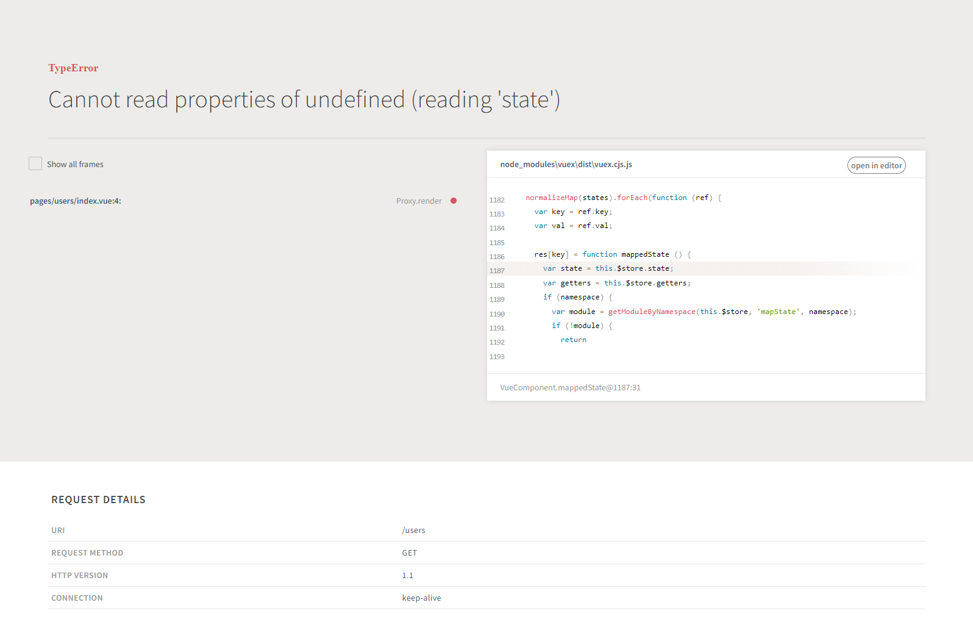Click line number 1182 in code view
The width and height of the screenshot is (973, 633).
pyautogui.click(x=497, y=200)
